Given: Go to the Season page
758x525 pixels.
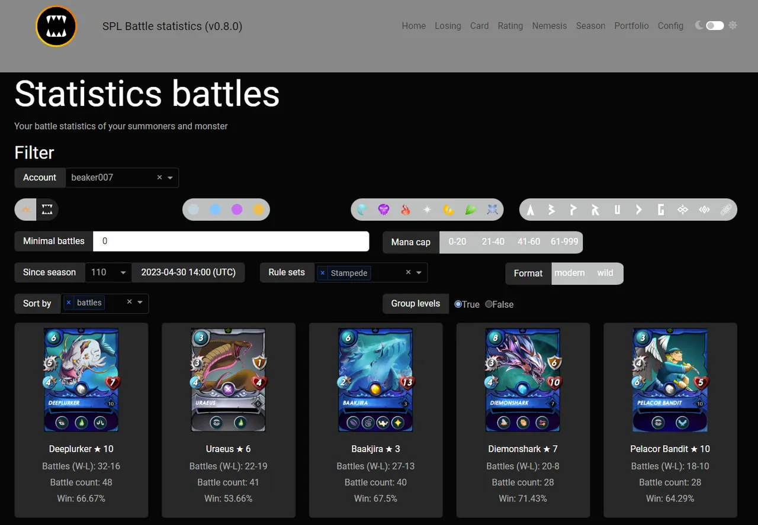Looking at the screenshot, I should pos(590,25).
